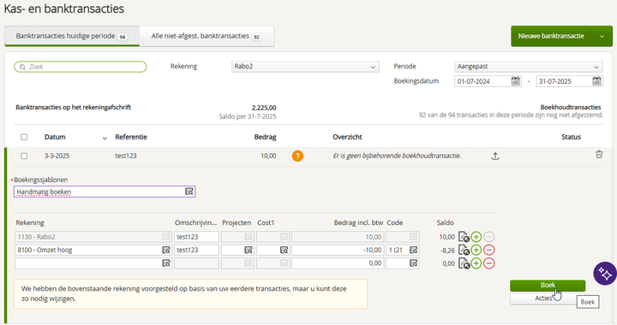Open the Periode dropdown set to Aangepast
The image size is (617, 325).
(x=528, y=67)
